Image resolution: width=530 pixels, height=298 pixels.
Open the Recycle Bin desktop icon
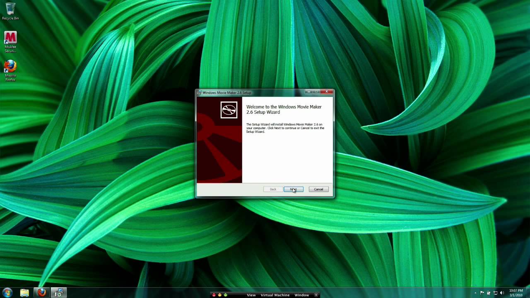pos(10,11)
